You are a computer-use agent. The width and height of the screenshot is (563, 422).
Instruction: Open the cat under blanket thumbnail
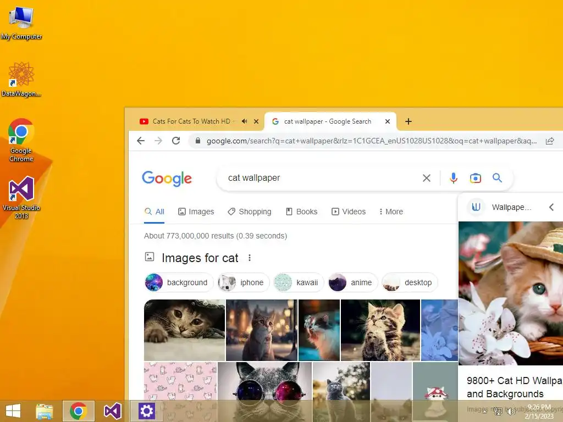click(x=185, y=330)
